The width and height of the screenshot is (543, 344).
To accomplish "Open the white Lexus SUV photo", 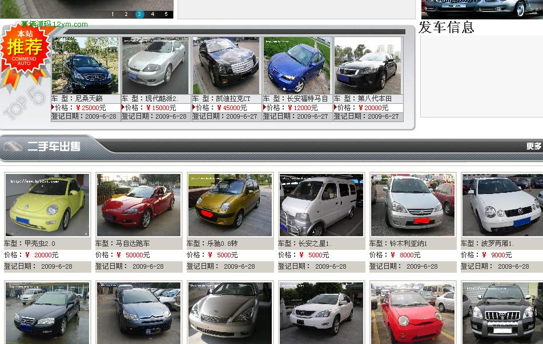I will pos(321,313).
